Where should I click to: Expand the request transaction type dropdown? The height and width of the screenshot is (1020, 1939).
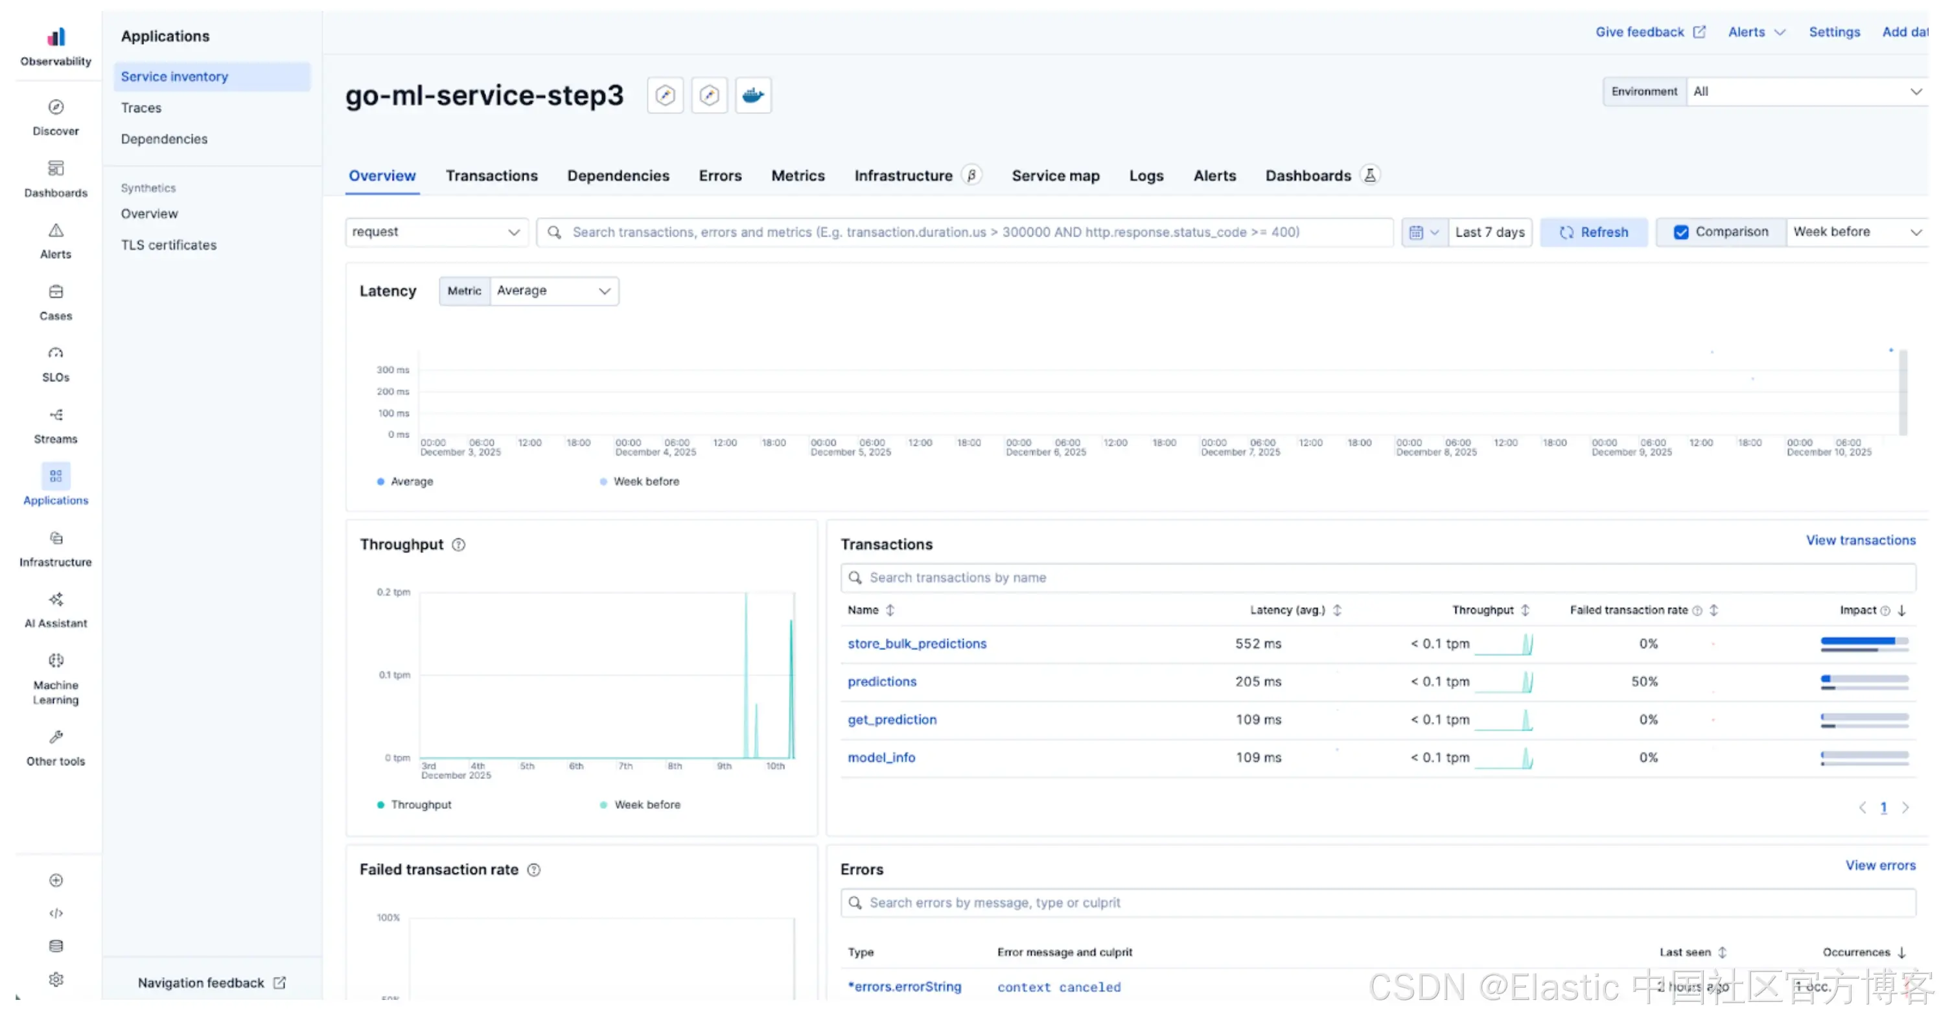[x=437, y=233]
